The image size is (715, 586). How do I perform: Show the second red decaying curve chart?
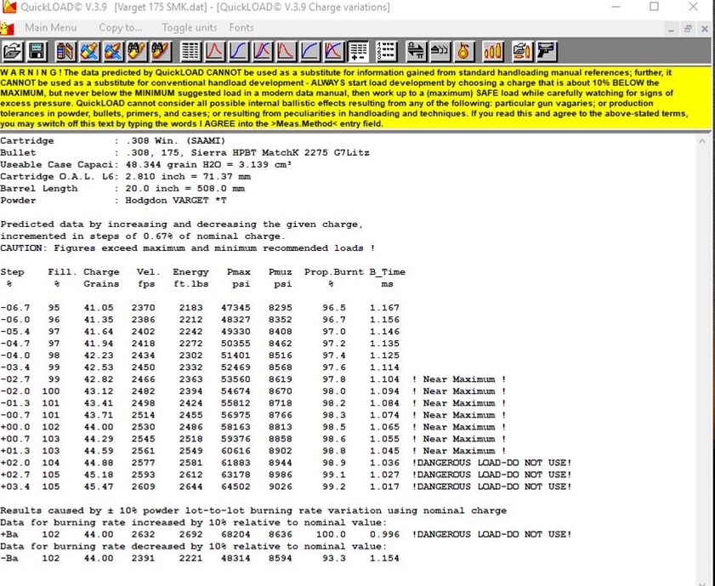[x=286, y=51]
